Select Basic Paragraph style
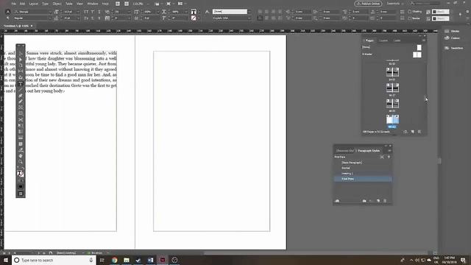The image size is (471, 265). click(363, 163)
